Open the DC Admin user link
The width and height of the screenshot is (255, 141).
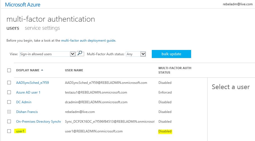[24, 102]
